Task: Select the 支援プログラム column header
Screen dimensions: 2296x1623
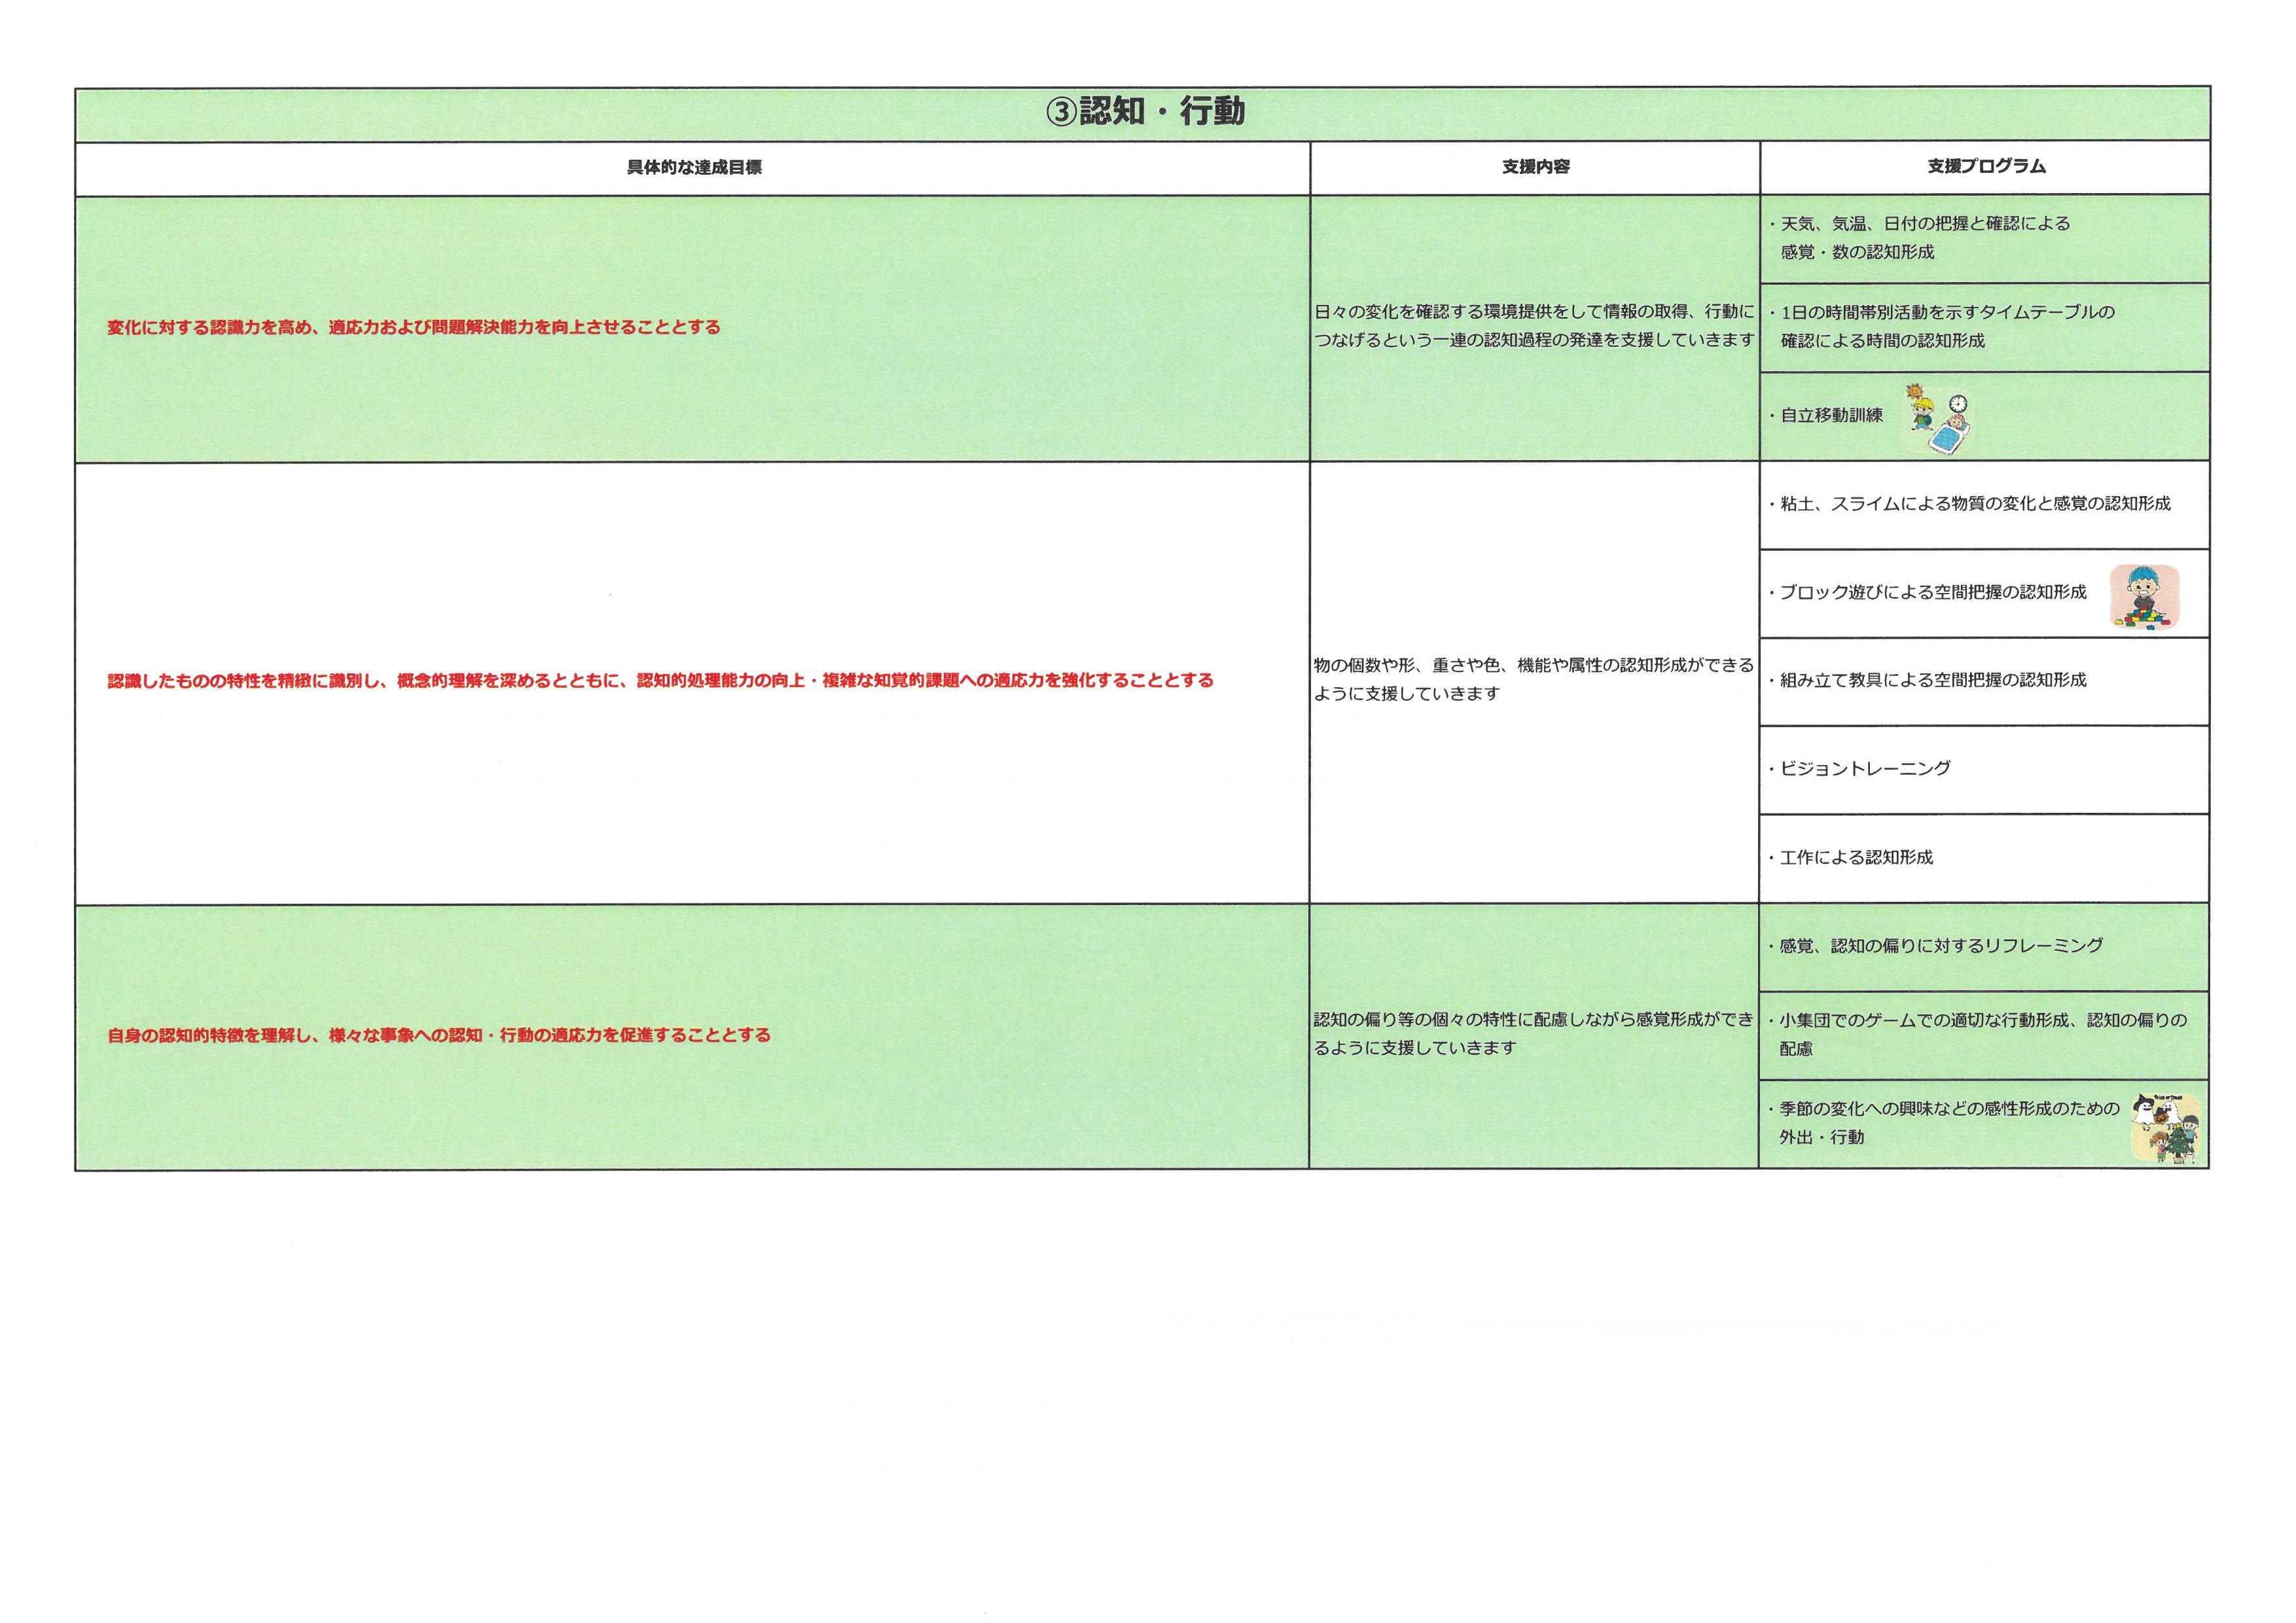Action: pyautogui.click(x=1986, y=167)
